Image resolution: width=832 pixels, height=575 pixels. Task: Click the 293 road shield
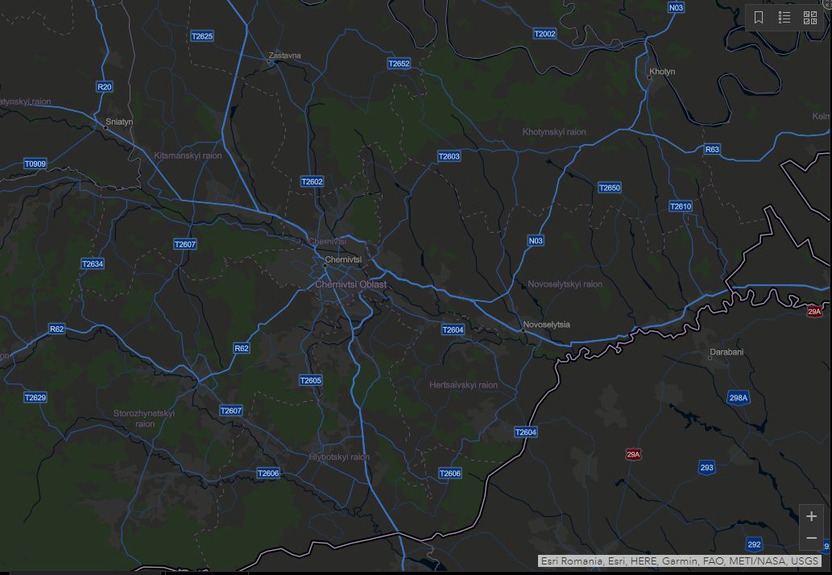coord(706,468)
